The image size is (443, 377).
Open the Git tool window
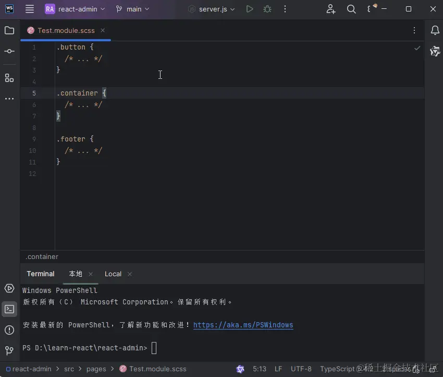(x=9, y=351)
